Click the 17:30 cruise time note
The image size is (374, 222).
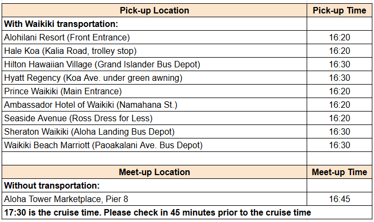point(157,212)
